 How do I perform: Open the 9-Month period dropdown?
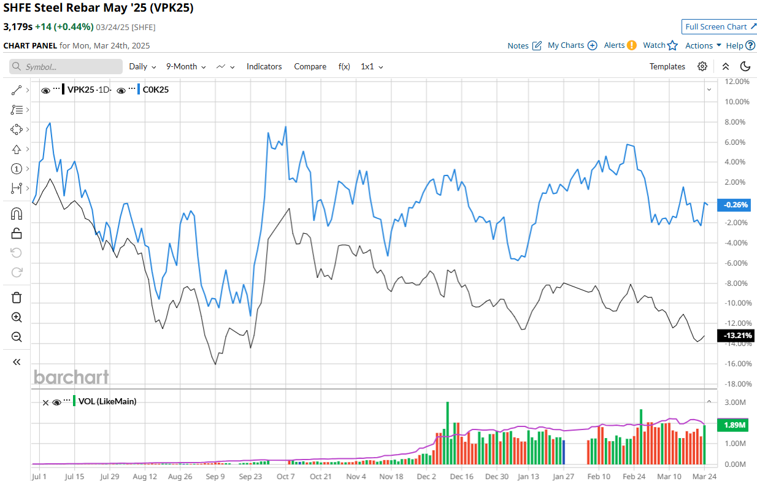click(x=186, y=66)
